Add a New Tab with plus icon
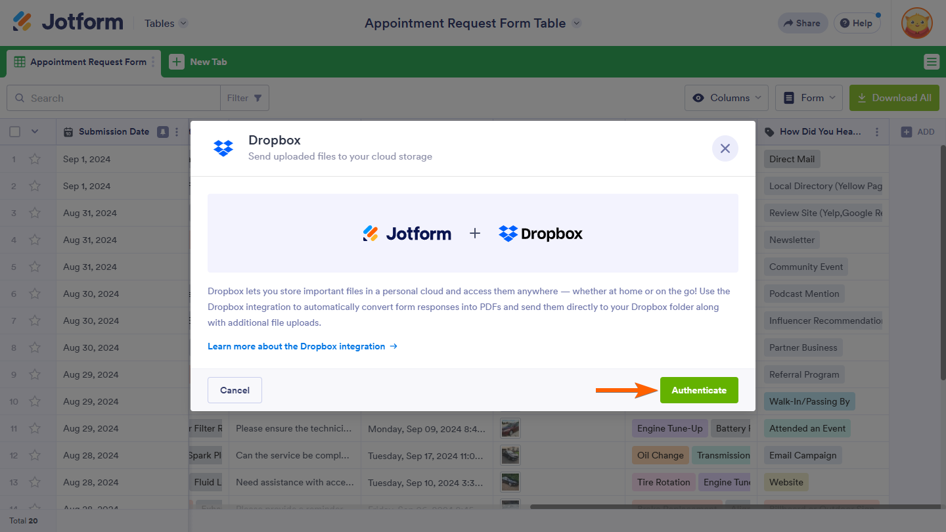The image size is (946, 532). point(177,62)
